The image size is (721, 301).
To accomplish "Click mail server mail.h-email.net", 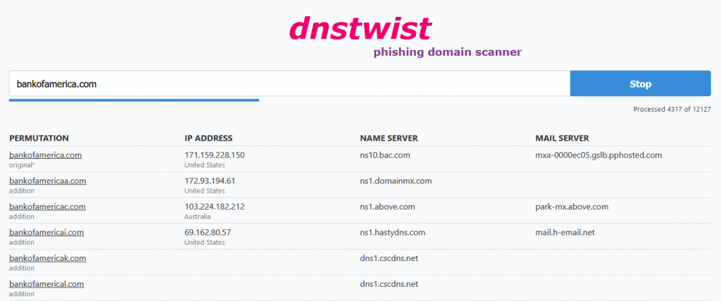I will pyautogui.click(x=566, y=232).
